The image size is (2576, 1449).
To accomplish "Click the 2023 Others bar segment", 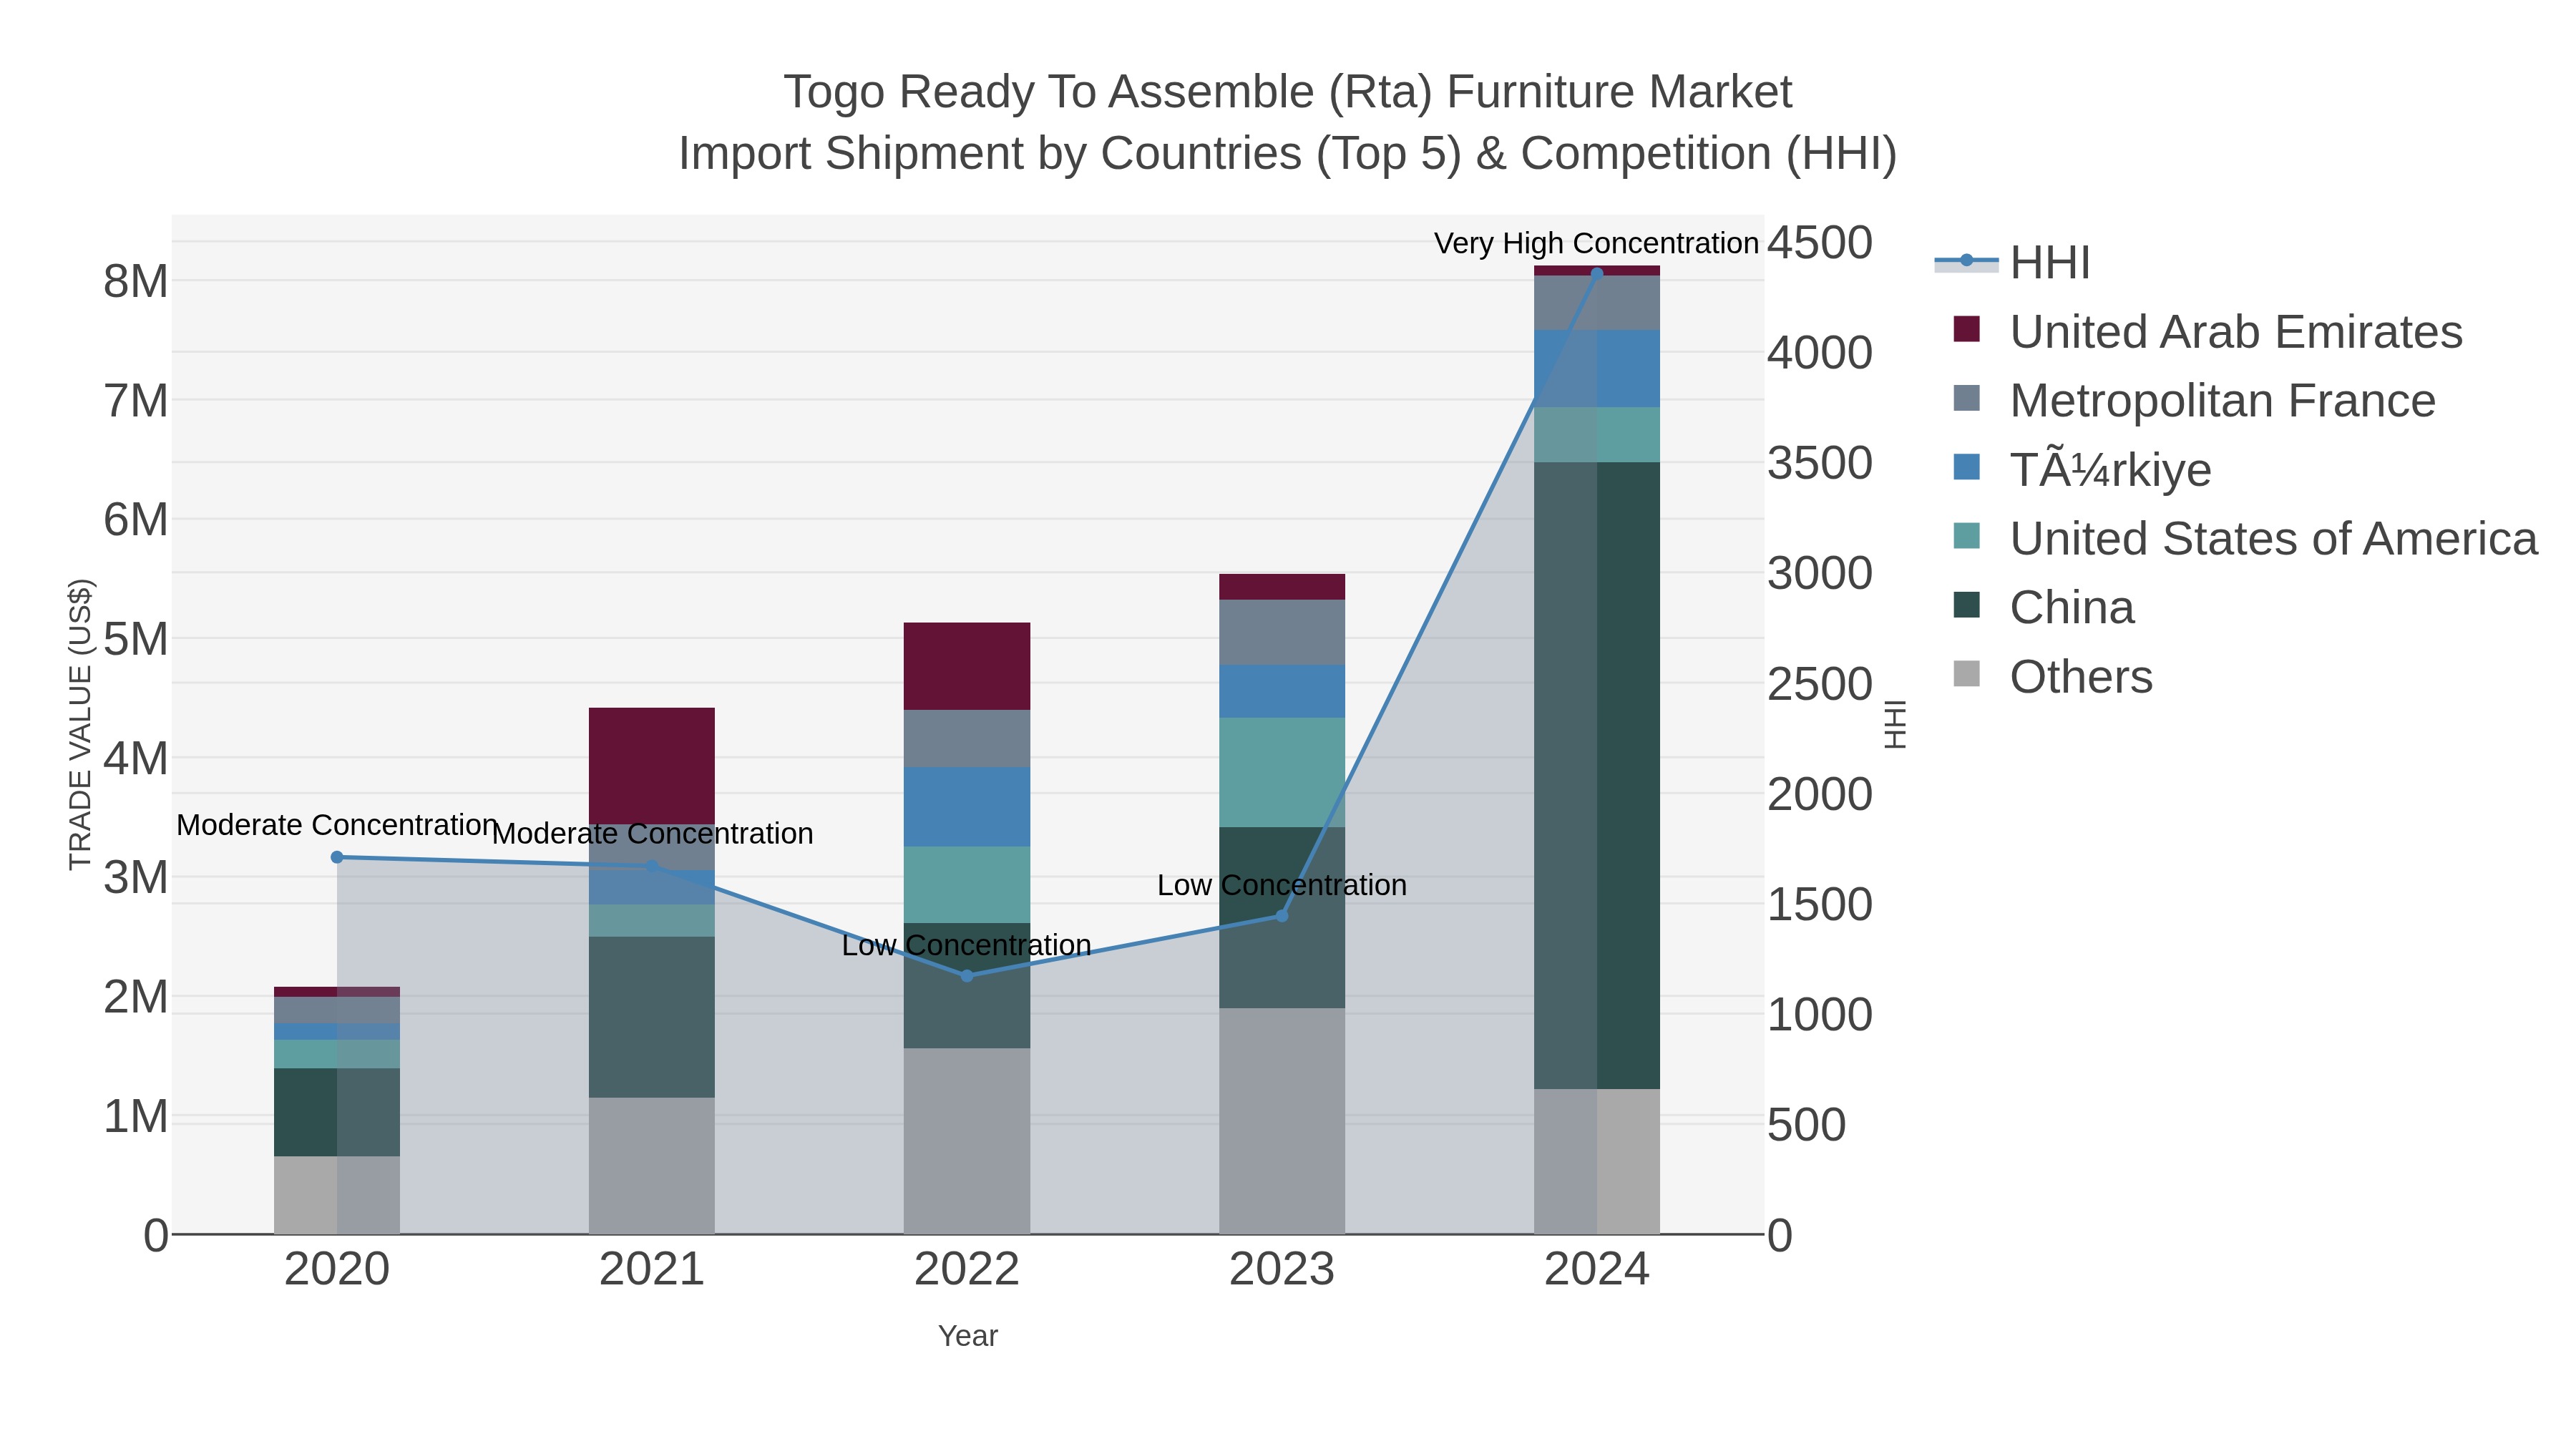I will pos(1282,1121).
